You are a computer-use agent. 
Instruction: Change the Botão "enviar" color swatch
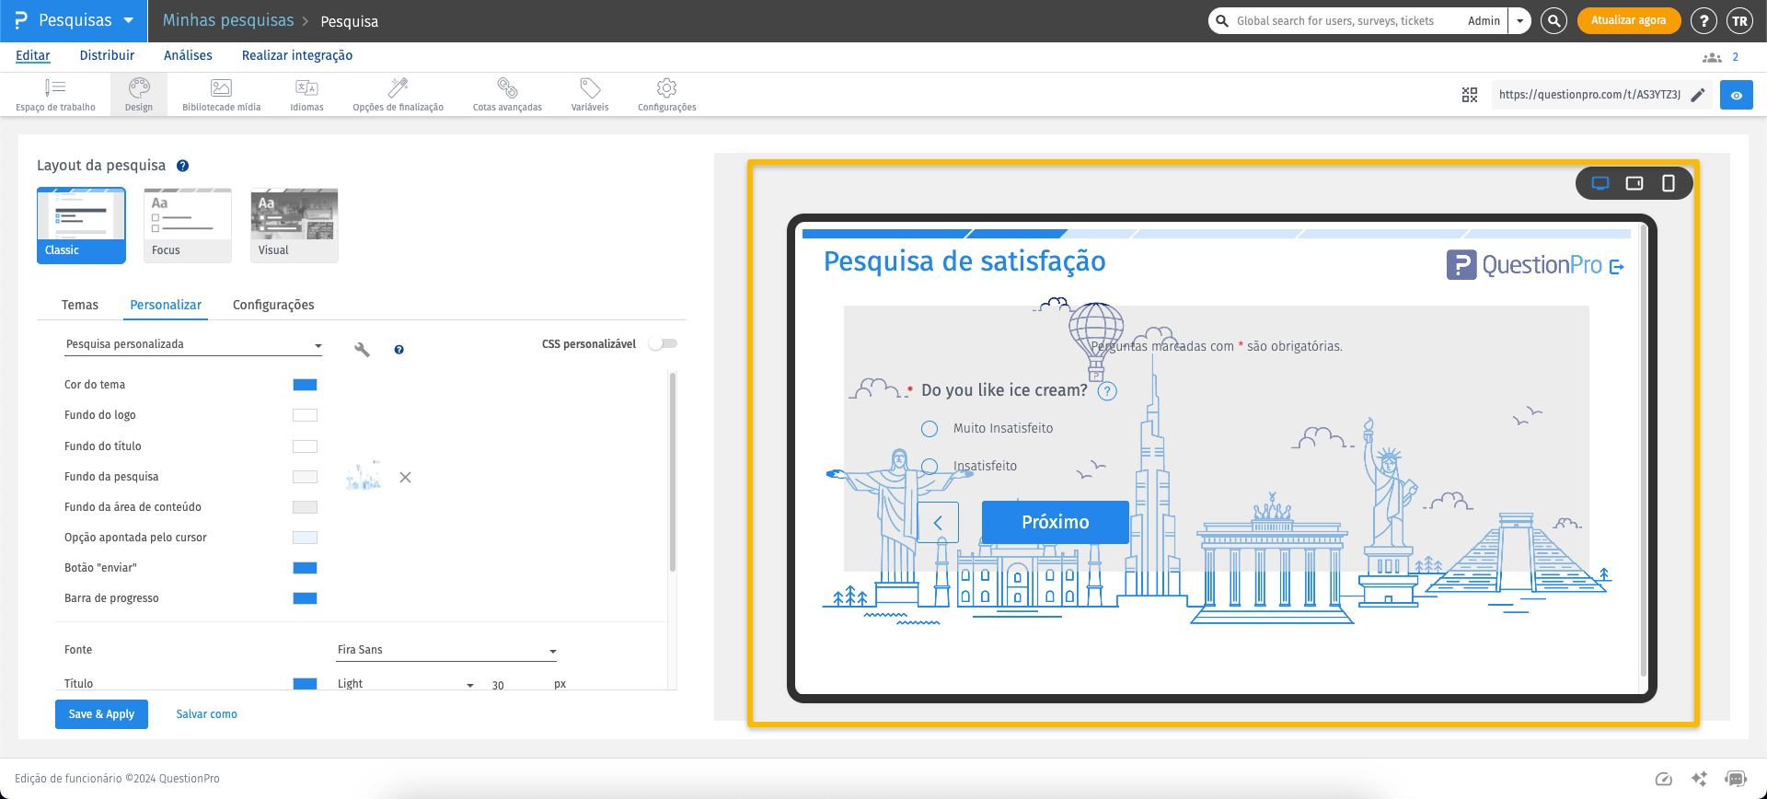point(305,568)
